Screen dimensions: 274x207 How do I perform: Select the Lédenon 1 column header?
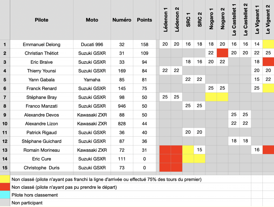pyautogui.click(x=165, y=20)
